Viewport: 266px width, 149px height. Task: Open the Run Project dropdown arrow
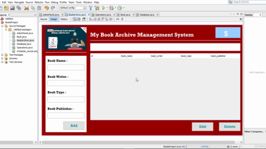[107, 8]
